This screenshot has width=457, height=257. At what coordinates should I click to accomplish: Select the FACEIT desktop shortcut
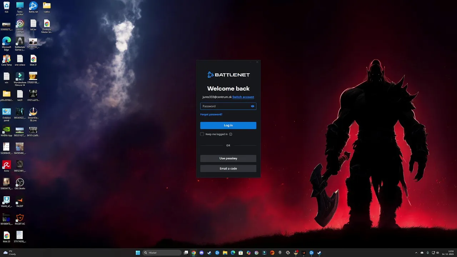20,202
